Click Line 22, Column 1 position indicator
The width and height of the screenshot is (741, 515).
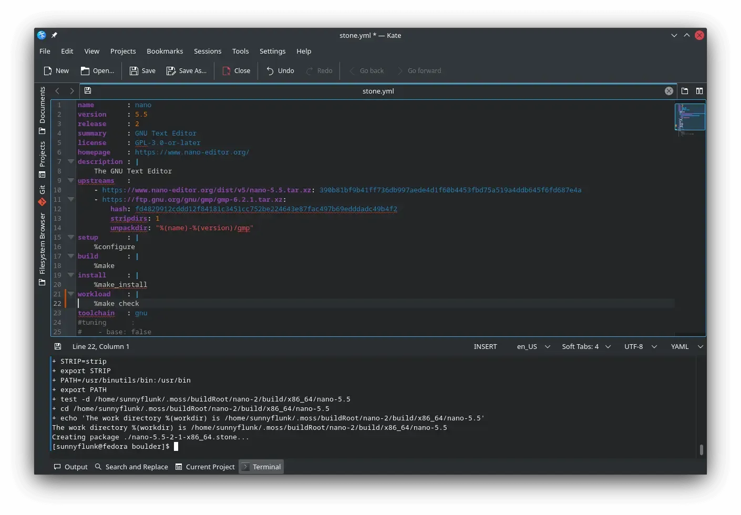[101, 347]
